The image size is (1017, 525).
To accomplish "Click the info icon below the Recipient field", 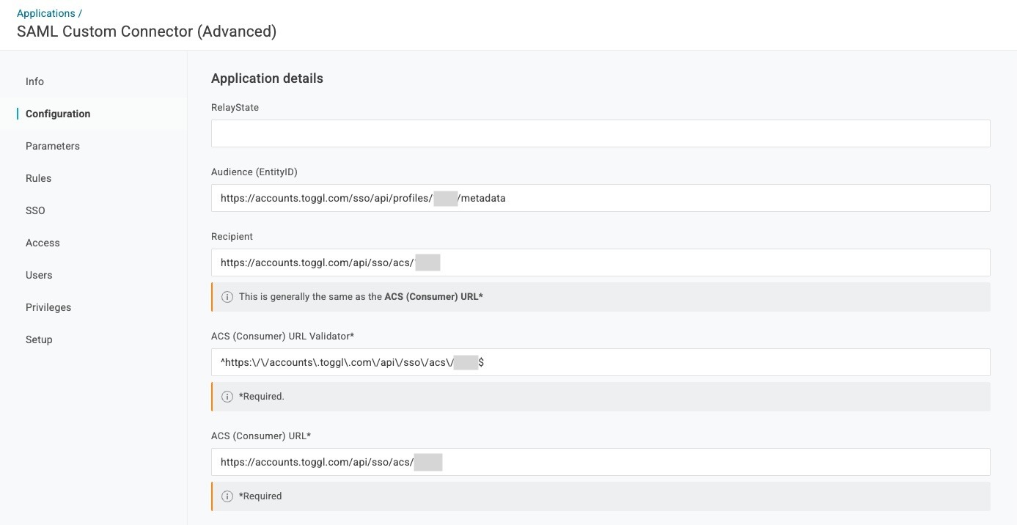I will click(x=227, y=297).
